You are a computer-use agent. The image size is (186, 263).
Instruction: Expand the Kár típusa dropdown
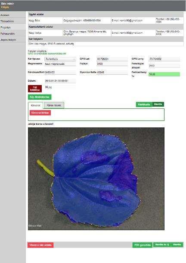(60, 59)
